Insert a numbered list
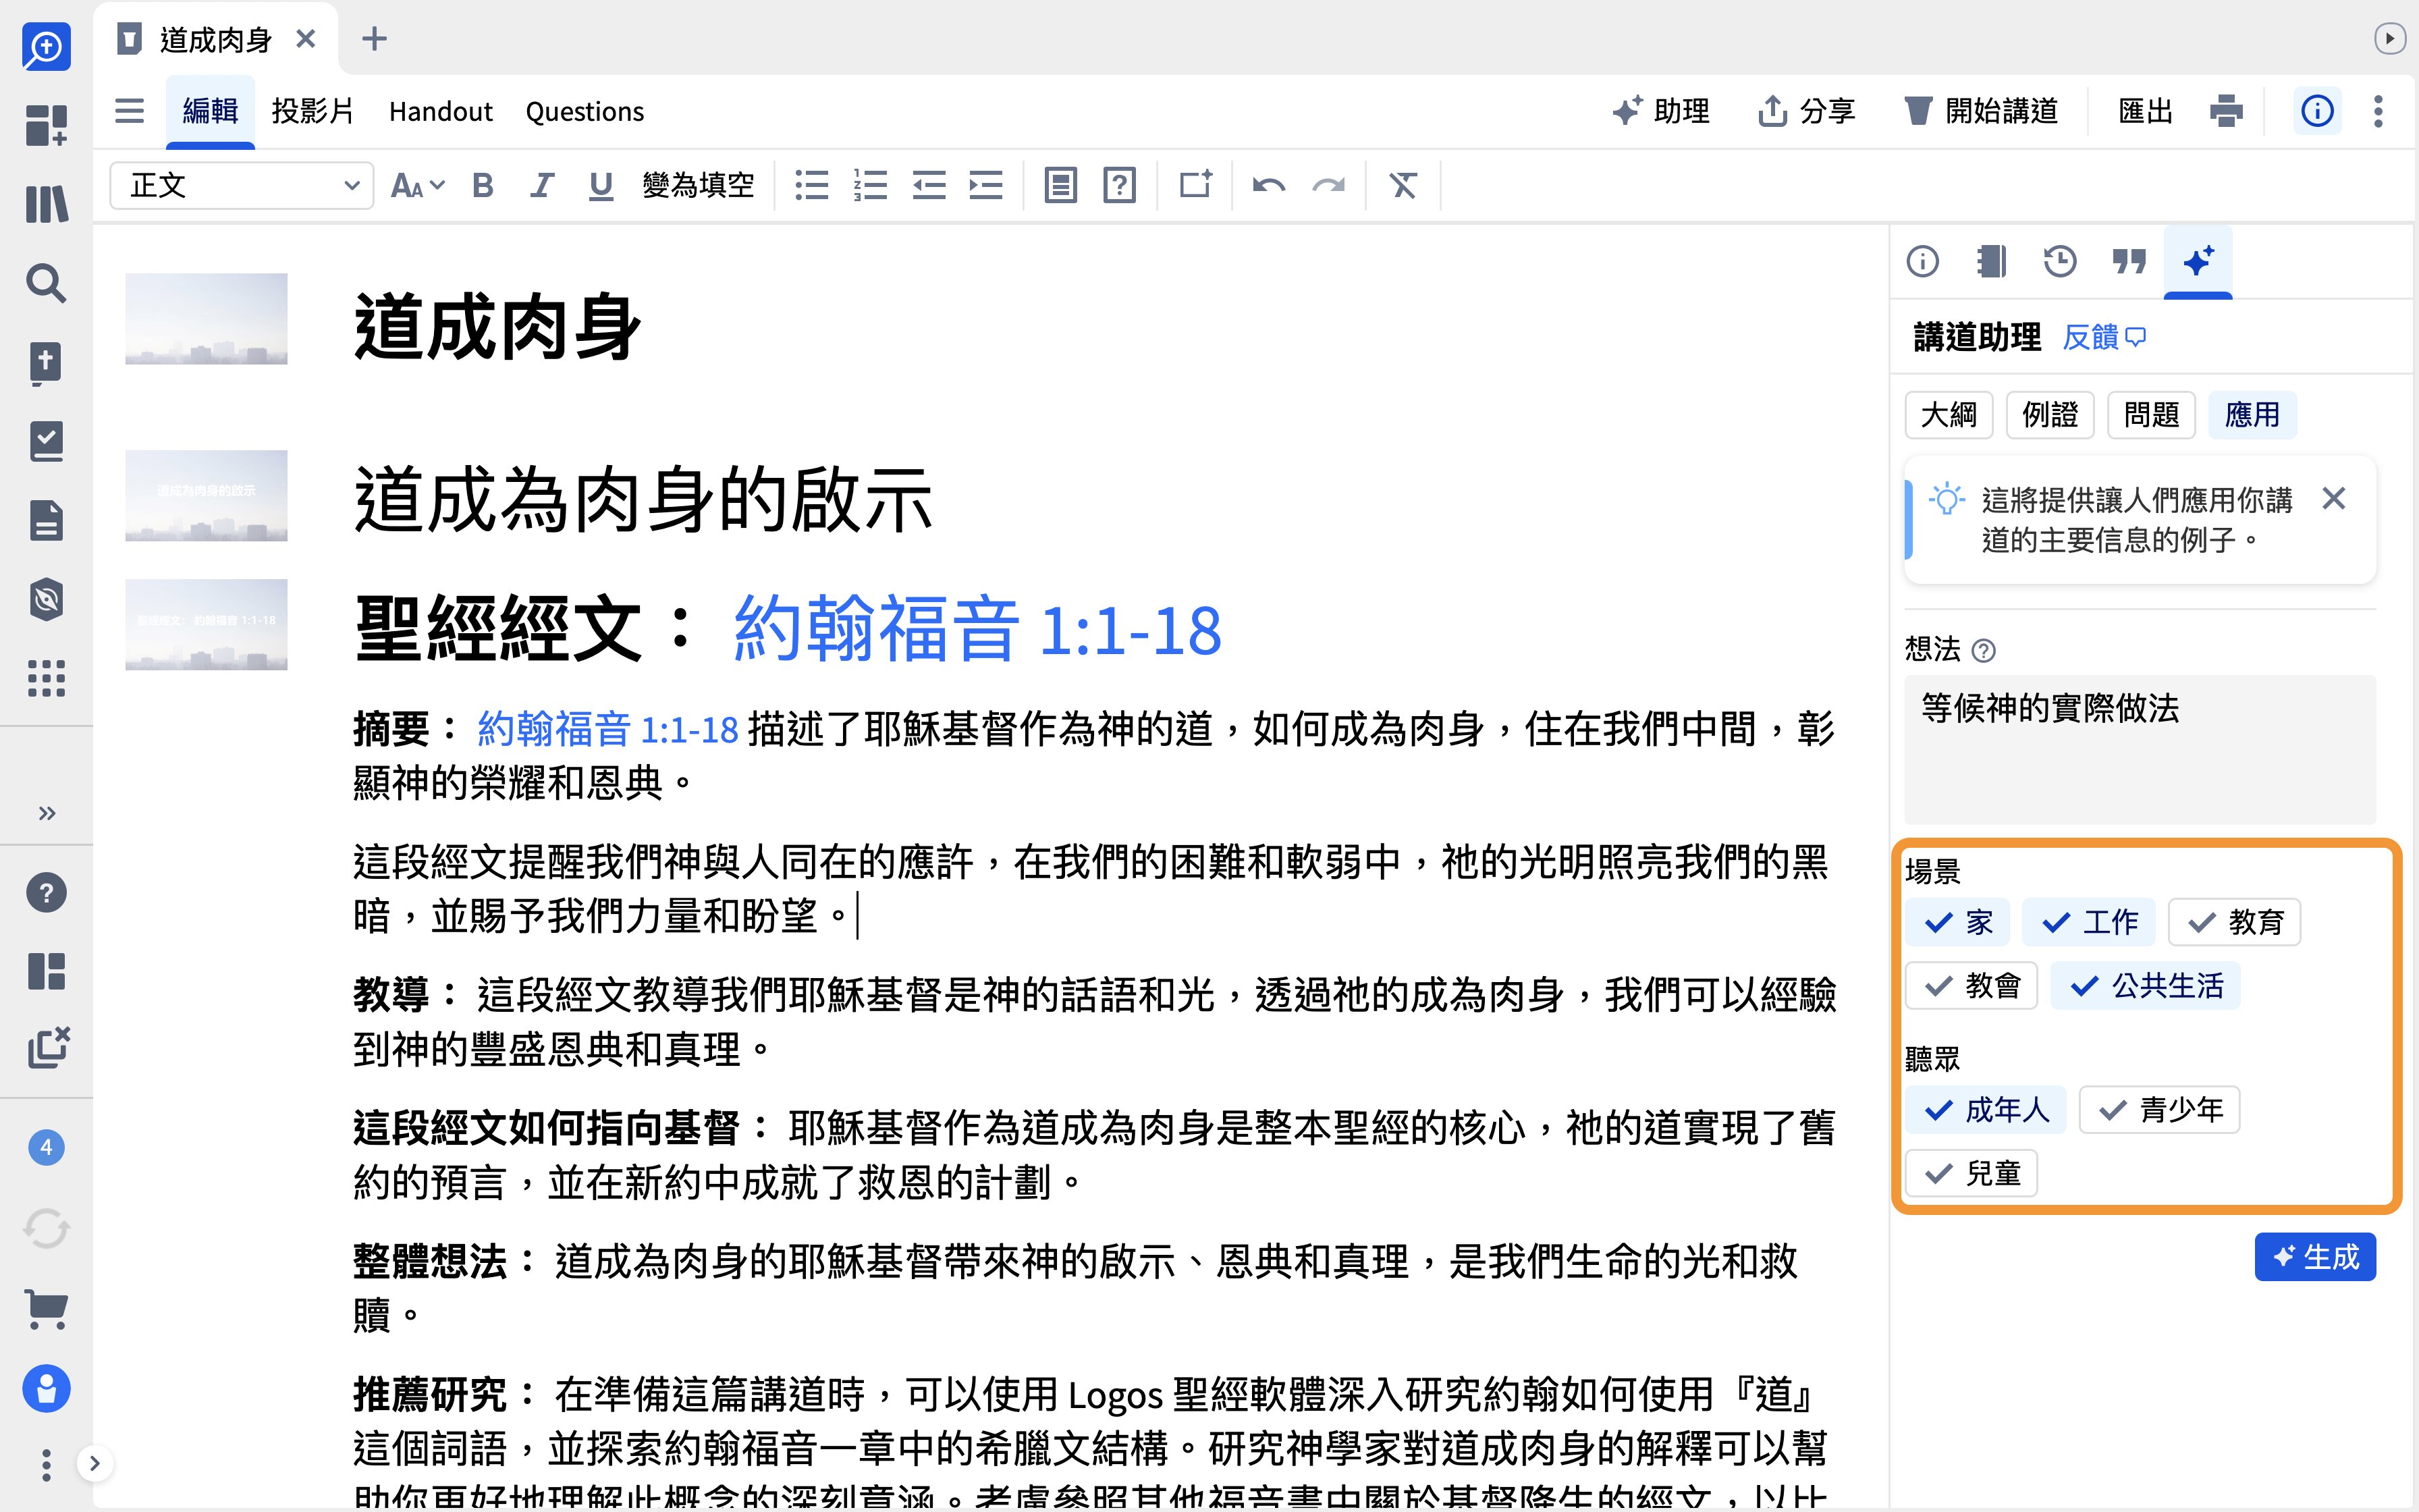Viewport: 2419px width, 1512px height. (869, 185)
